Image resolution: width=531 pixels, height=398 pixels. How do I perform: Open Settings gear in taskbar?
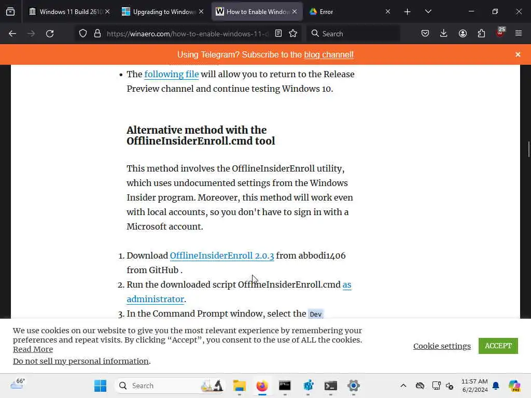[353, 386]
